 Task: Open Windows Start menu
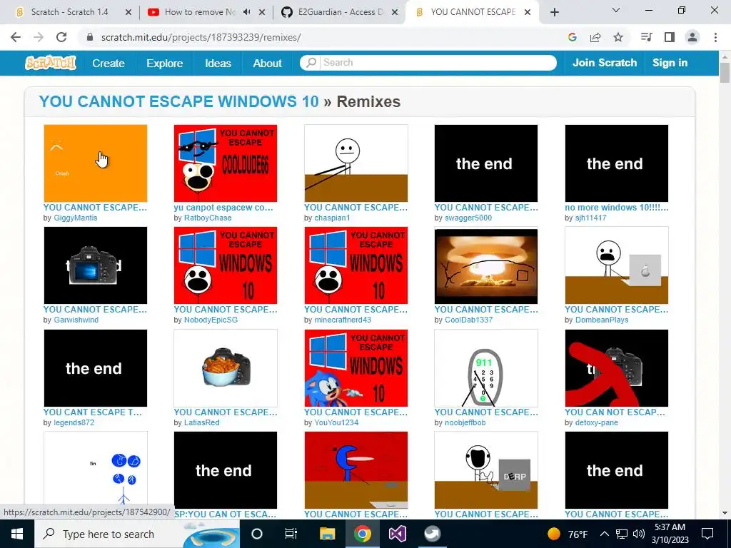pos(17,534)
